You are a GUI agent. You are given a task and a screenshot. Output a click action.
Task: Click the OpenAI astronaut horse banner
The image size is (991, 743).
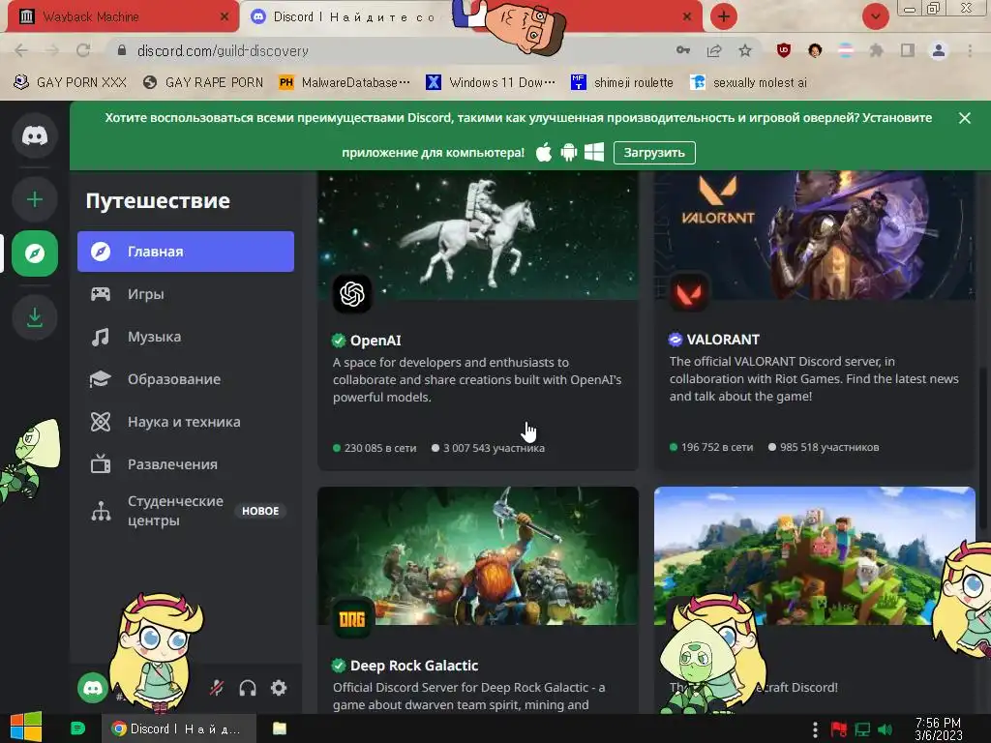478,235
